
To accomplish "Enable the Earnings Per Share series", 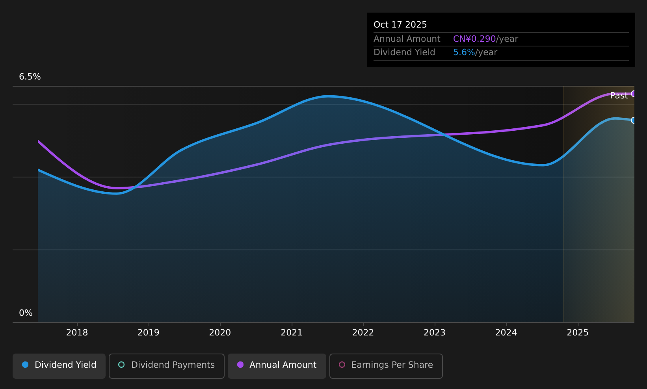I will pyautogui.click(x=386, y=366).
